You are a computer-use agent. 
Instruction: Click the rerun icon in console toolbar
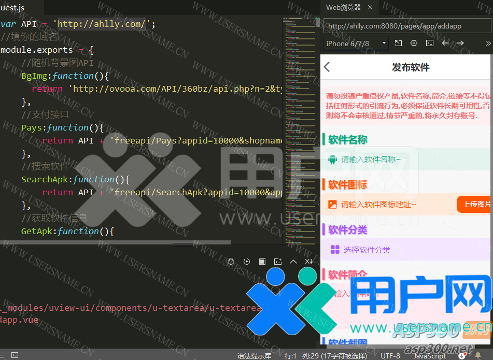(x=247, y=262)
